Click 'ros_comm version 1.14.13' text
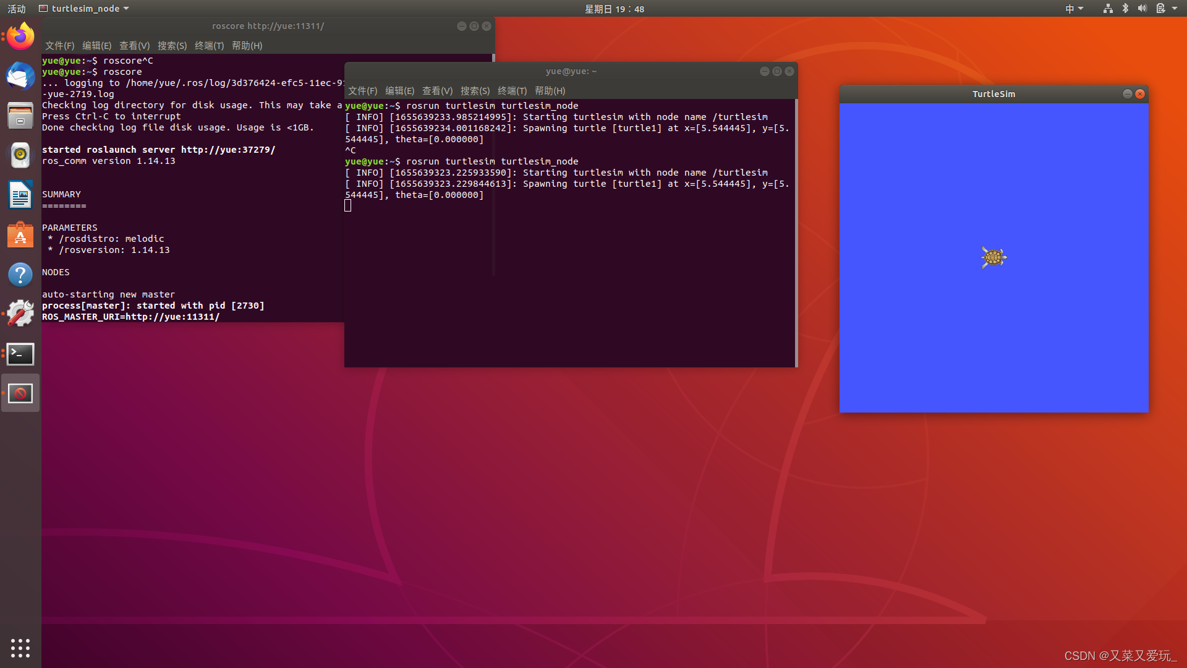Viewport: 1187px width, 668px height. 109,161
